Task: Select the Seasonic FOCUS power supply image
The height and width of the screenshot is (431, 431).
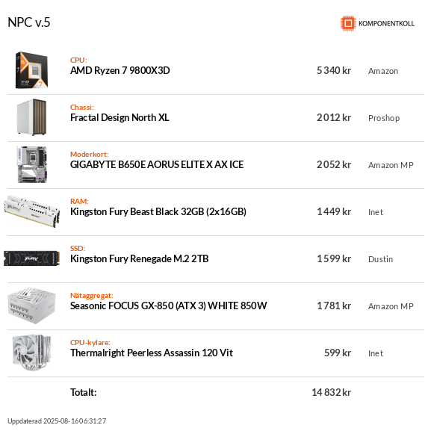Action: point(31,306)
